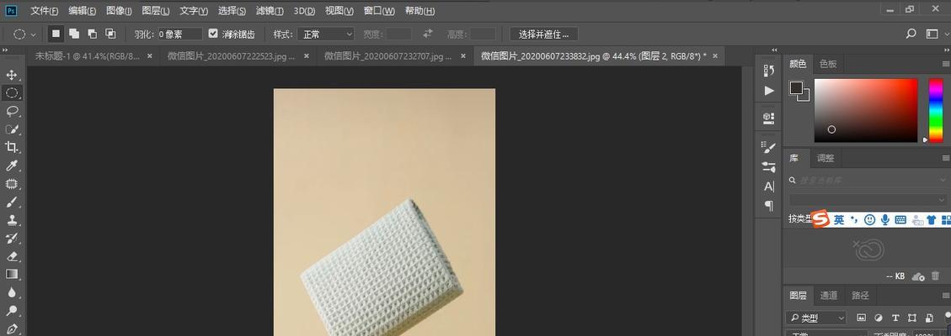The height and width of the screenshot is (336, 951).
Task: Select the Eraser tool
Action: tap(12, 256)
